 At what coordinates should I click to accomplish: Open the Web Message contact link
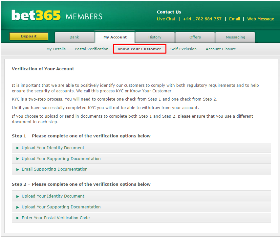pos(261,19)
